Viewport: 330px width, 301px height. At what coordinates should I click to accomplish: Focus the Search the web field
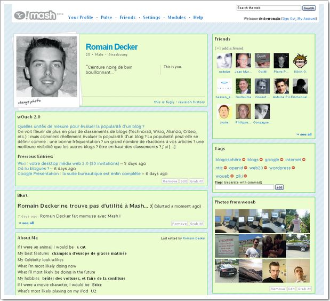pyautogui.click(x=269, y=8)
